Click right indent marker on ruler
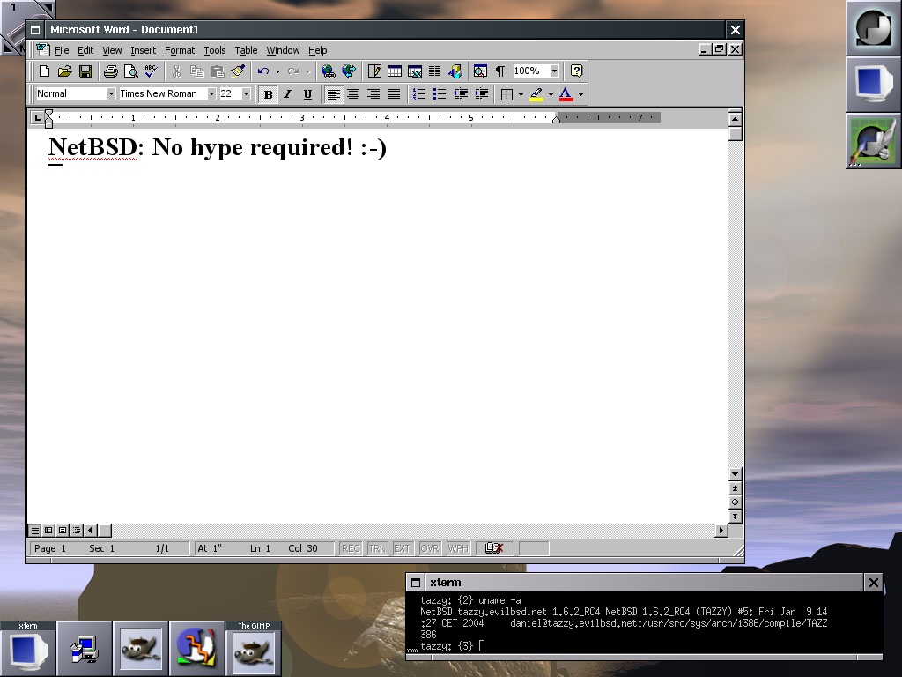Viewport: 902px width, 677px height. click(556, 119)
